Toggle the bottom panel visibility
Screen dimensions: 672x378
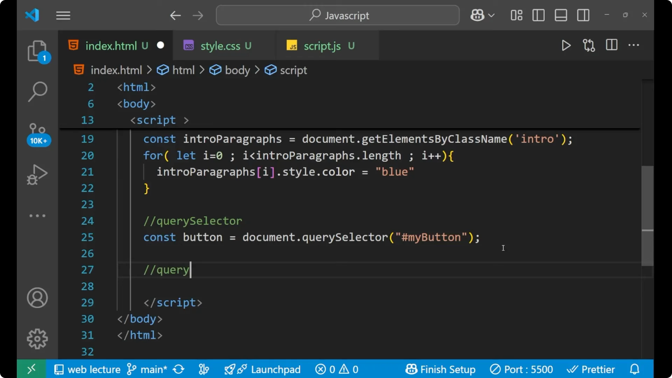click(x=561, y=15)
